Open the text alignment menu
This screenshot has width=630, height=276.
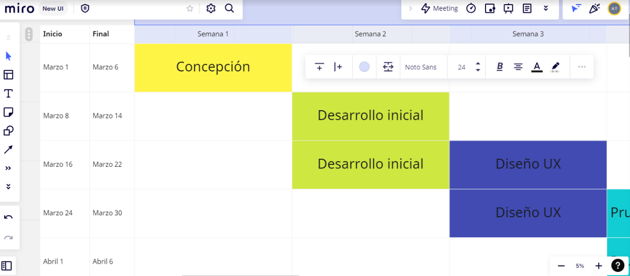click(518, 67)
